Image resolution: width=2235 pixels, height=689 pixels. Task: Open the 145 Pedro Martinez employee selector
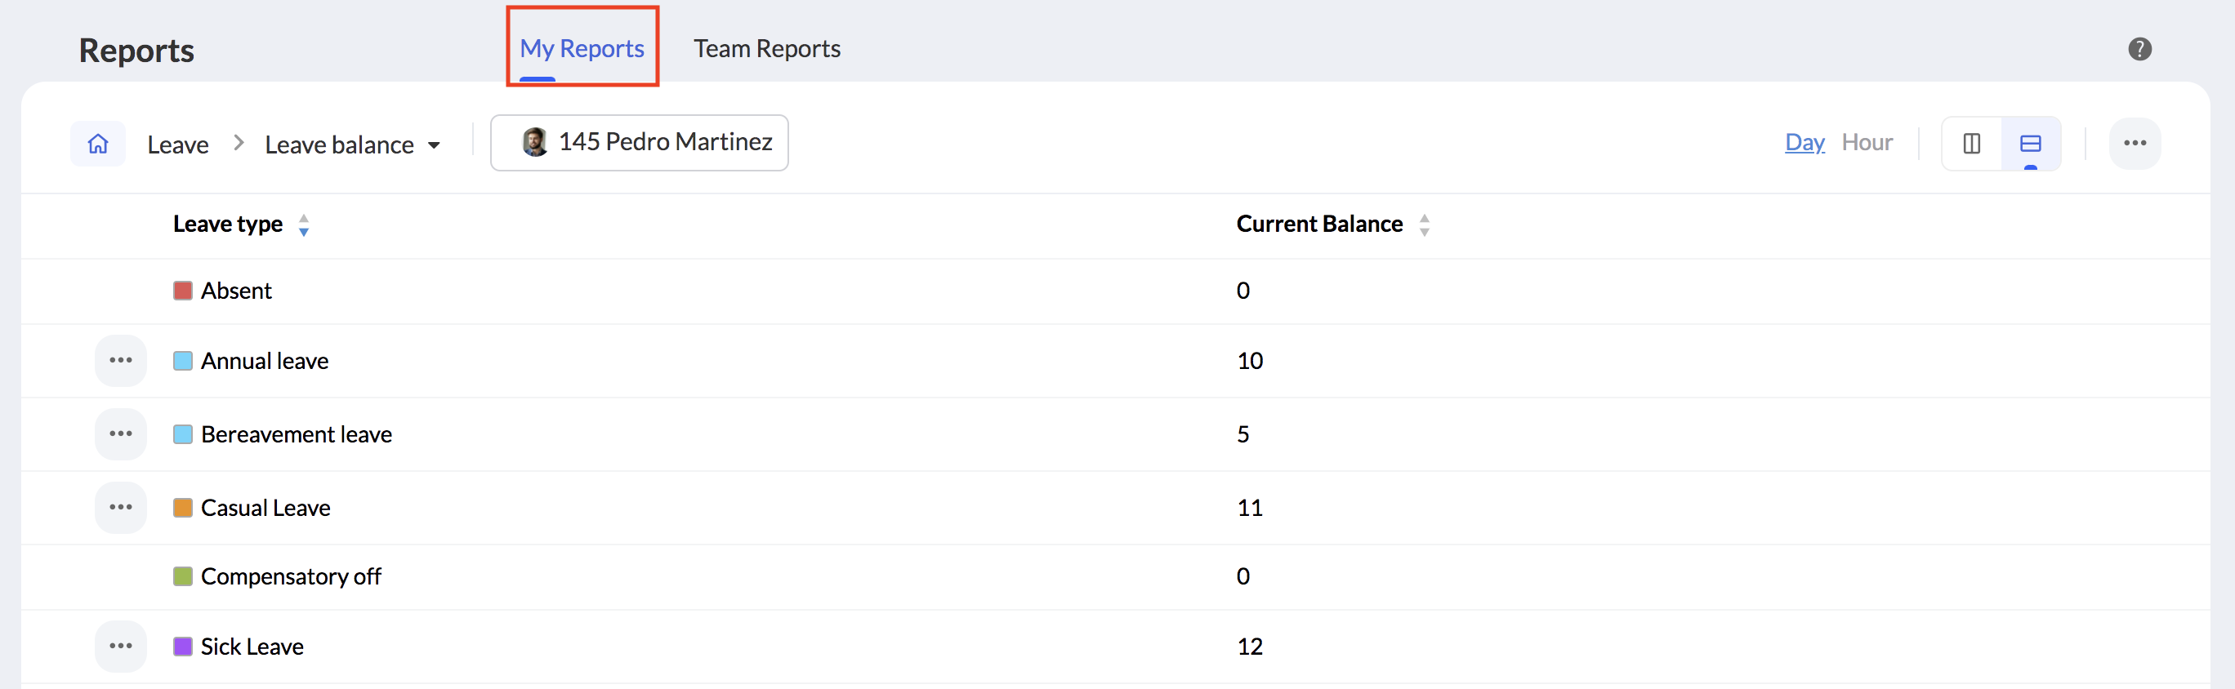[640, 143]
